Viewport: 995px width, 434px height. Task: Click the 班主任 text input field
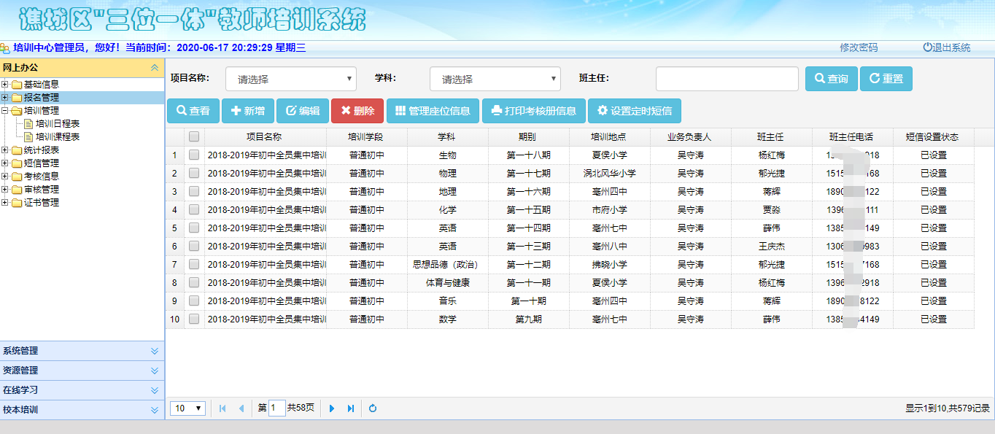click(727, 79)
